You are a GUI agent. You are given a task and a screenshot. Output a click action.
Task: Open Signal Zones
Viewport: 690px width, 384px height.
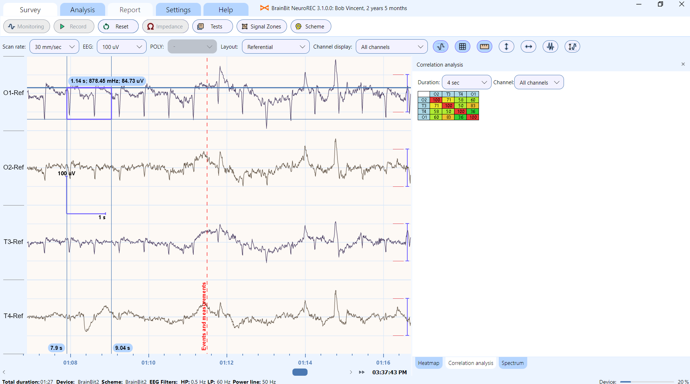261,26
